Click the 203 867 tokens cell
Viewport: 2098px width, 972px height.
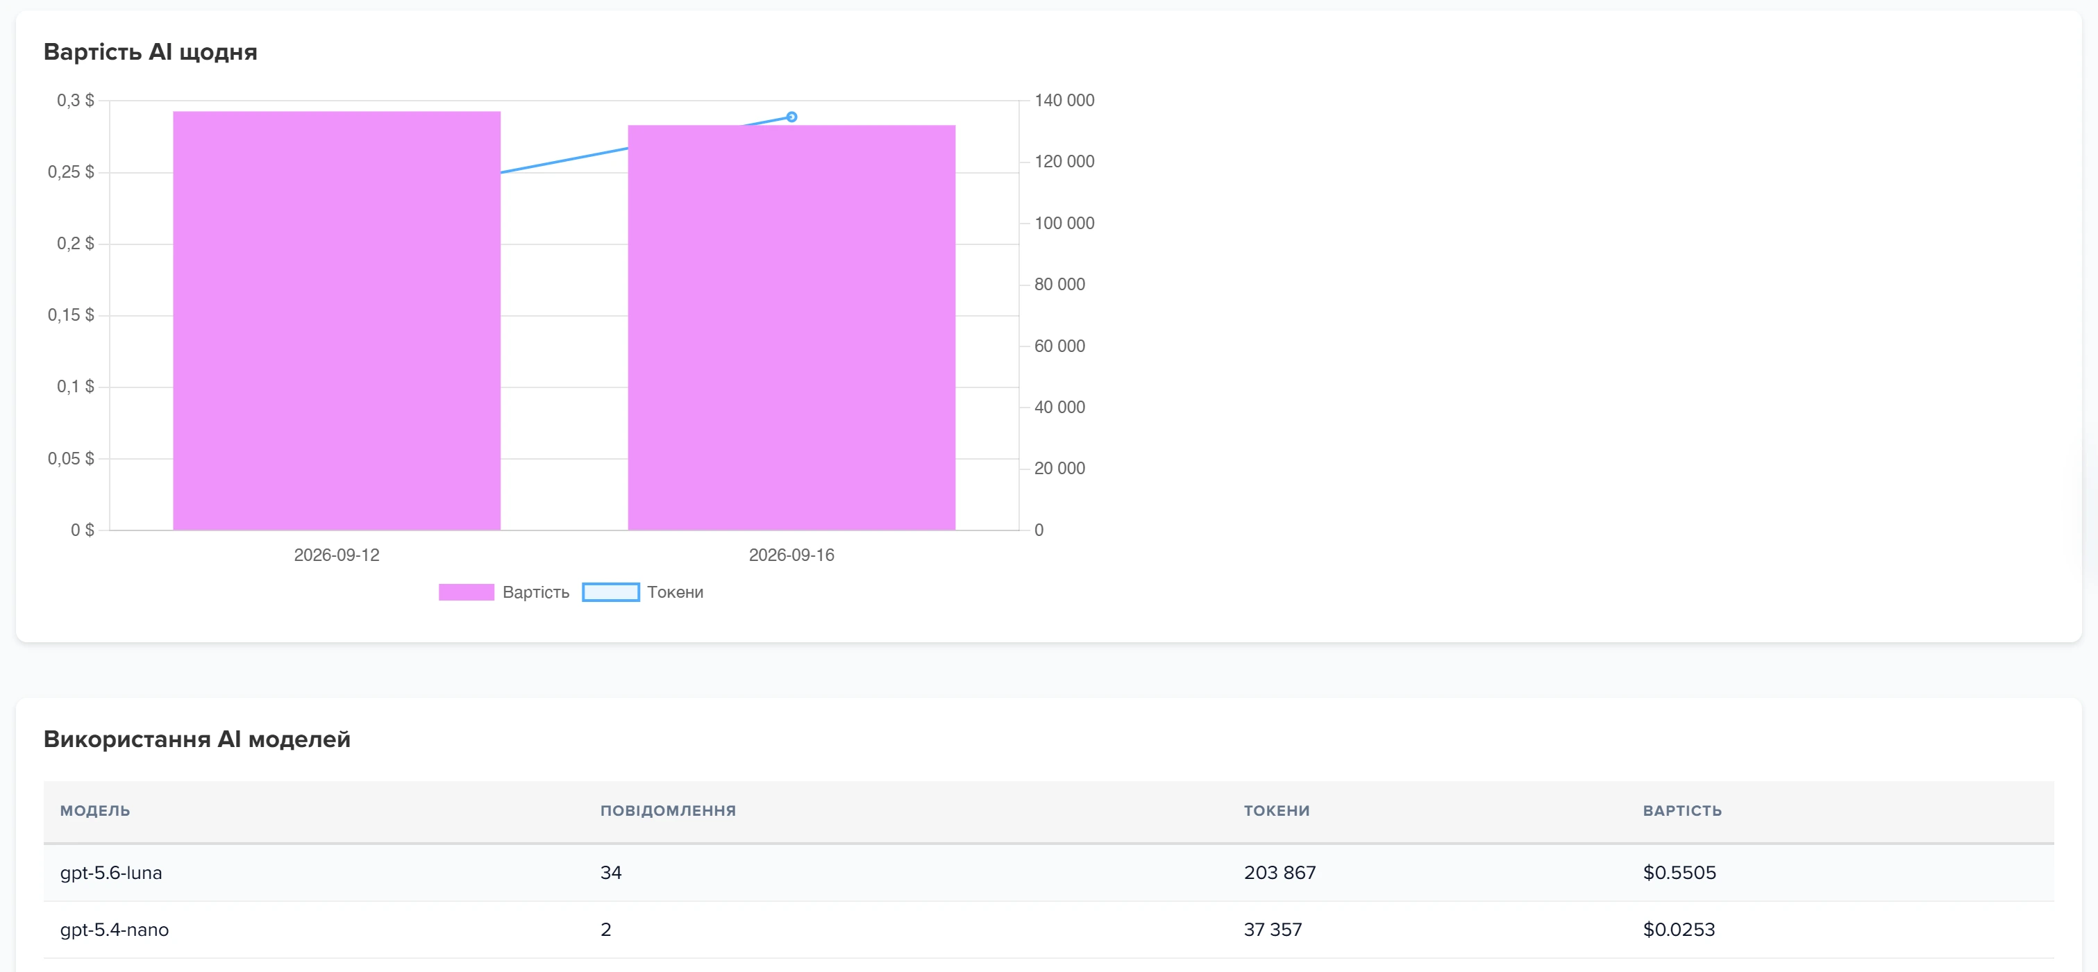(x=1279, y=873)
